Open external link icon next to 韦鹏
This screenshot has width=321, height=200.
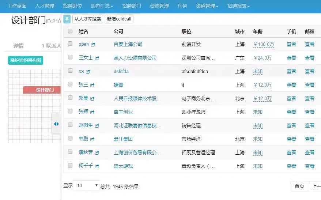[x=92, y=139]
